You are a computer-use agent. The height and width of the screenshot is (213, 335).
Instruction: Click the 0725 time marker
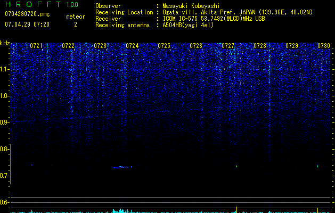coord(164,46)
